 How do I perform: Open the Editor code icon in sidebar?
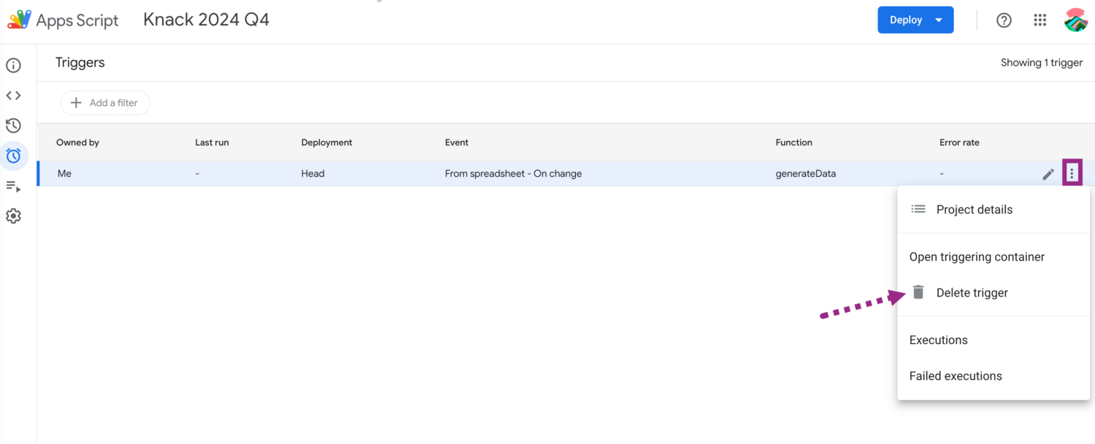click(x=13, y=96)
